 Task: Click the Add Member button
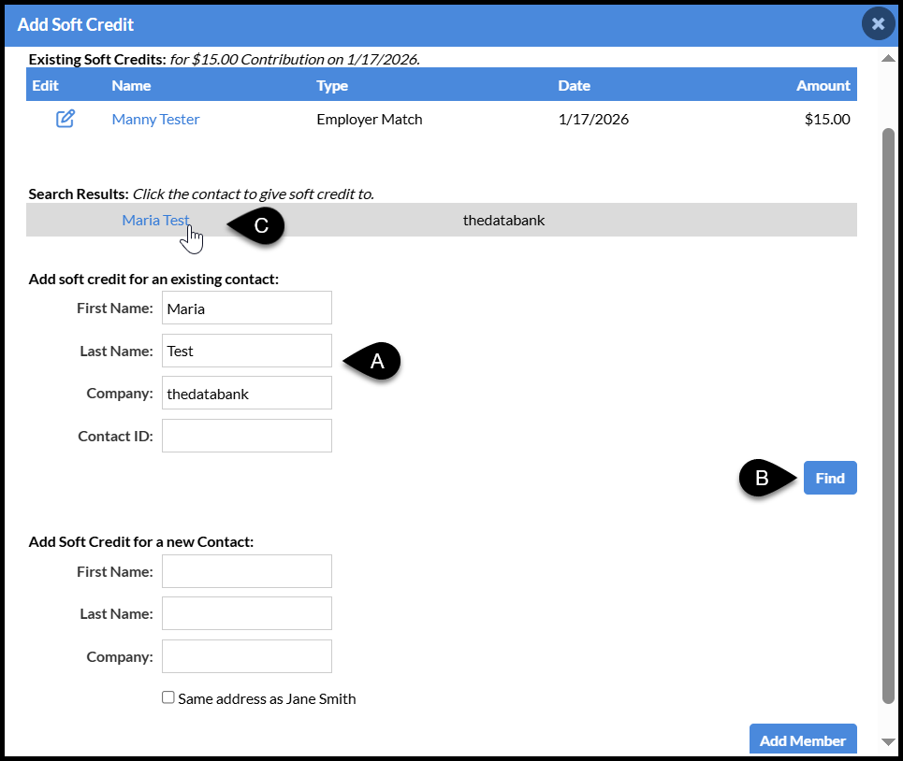(x=803, y=739)
